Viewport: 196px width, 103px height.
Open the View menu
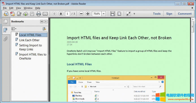pos(18,8)
